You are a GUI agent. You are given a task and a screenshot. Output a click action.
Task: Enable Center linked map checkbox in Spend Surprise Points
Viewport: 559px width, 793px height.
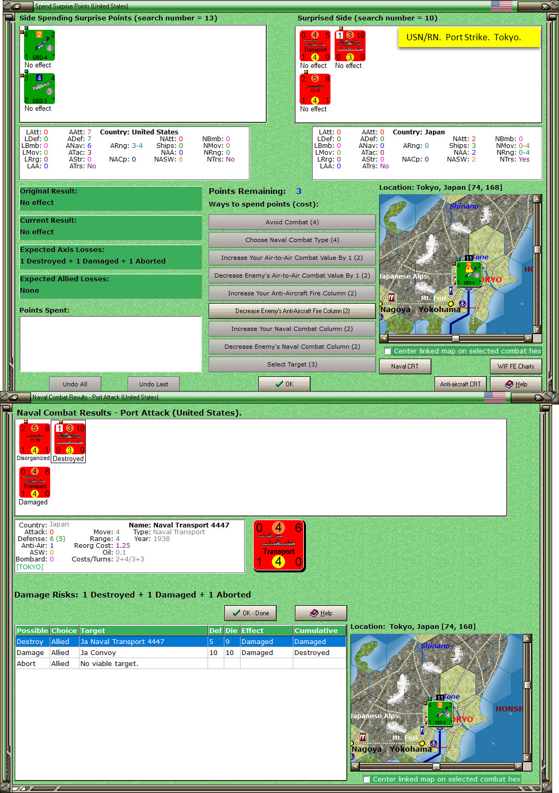387,351
